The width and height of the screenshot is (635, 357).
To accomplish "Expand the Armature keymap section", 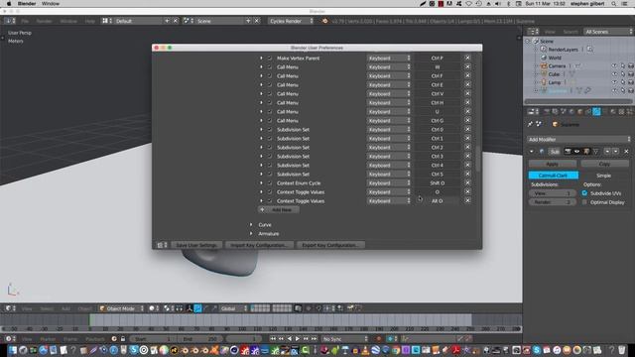I will [251, 234].
